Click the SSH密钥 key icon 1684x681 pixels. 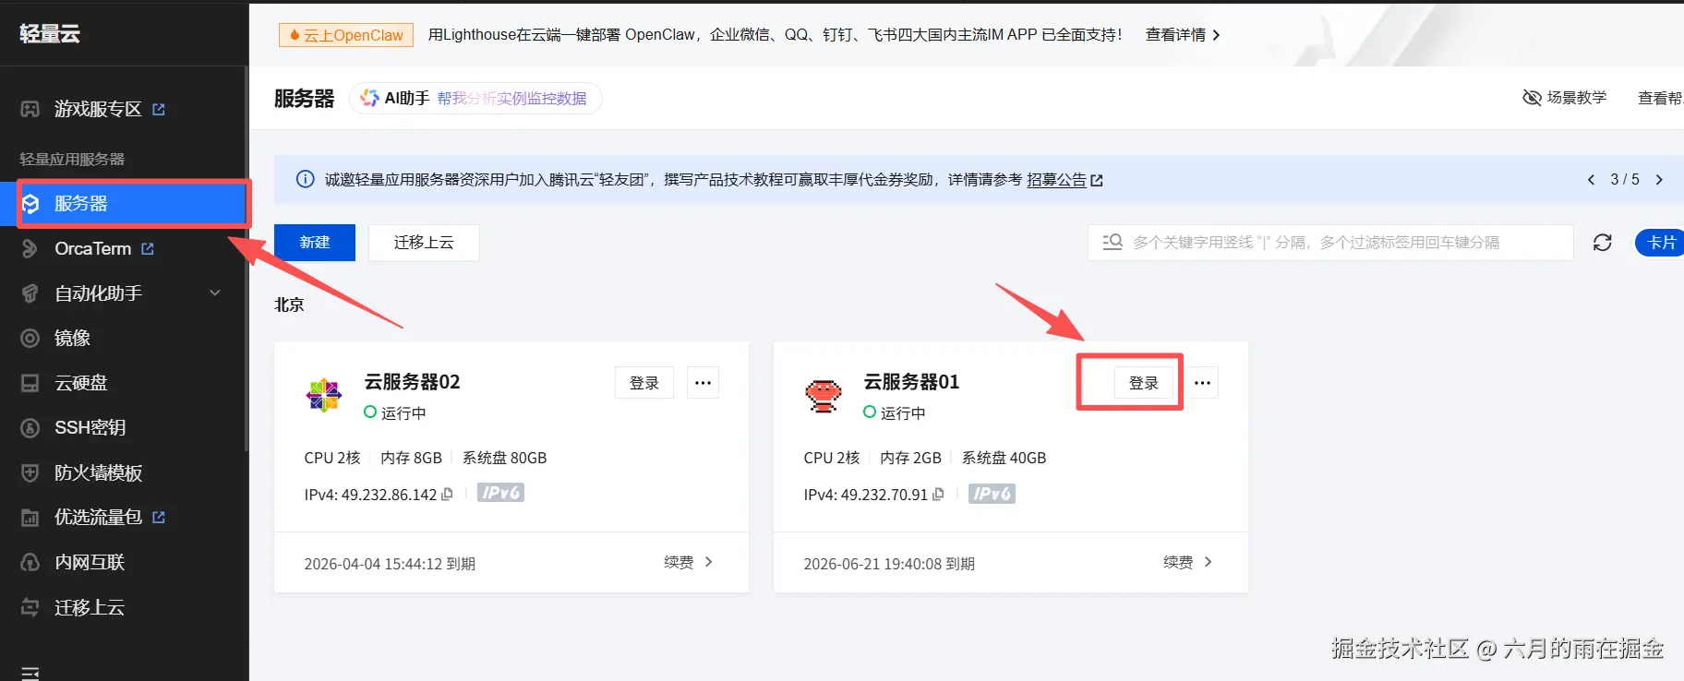[x=30, y=427]
